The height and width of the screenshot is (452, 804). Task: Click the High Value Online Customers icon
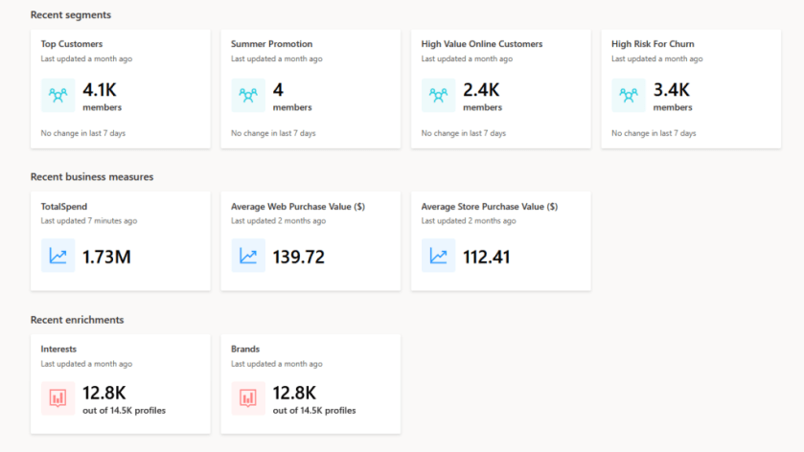[x=438, y=95]
